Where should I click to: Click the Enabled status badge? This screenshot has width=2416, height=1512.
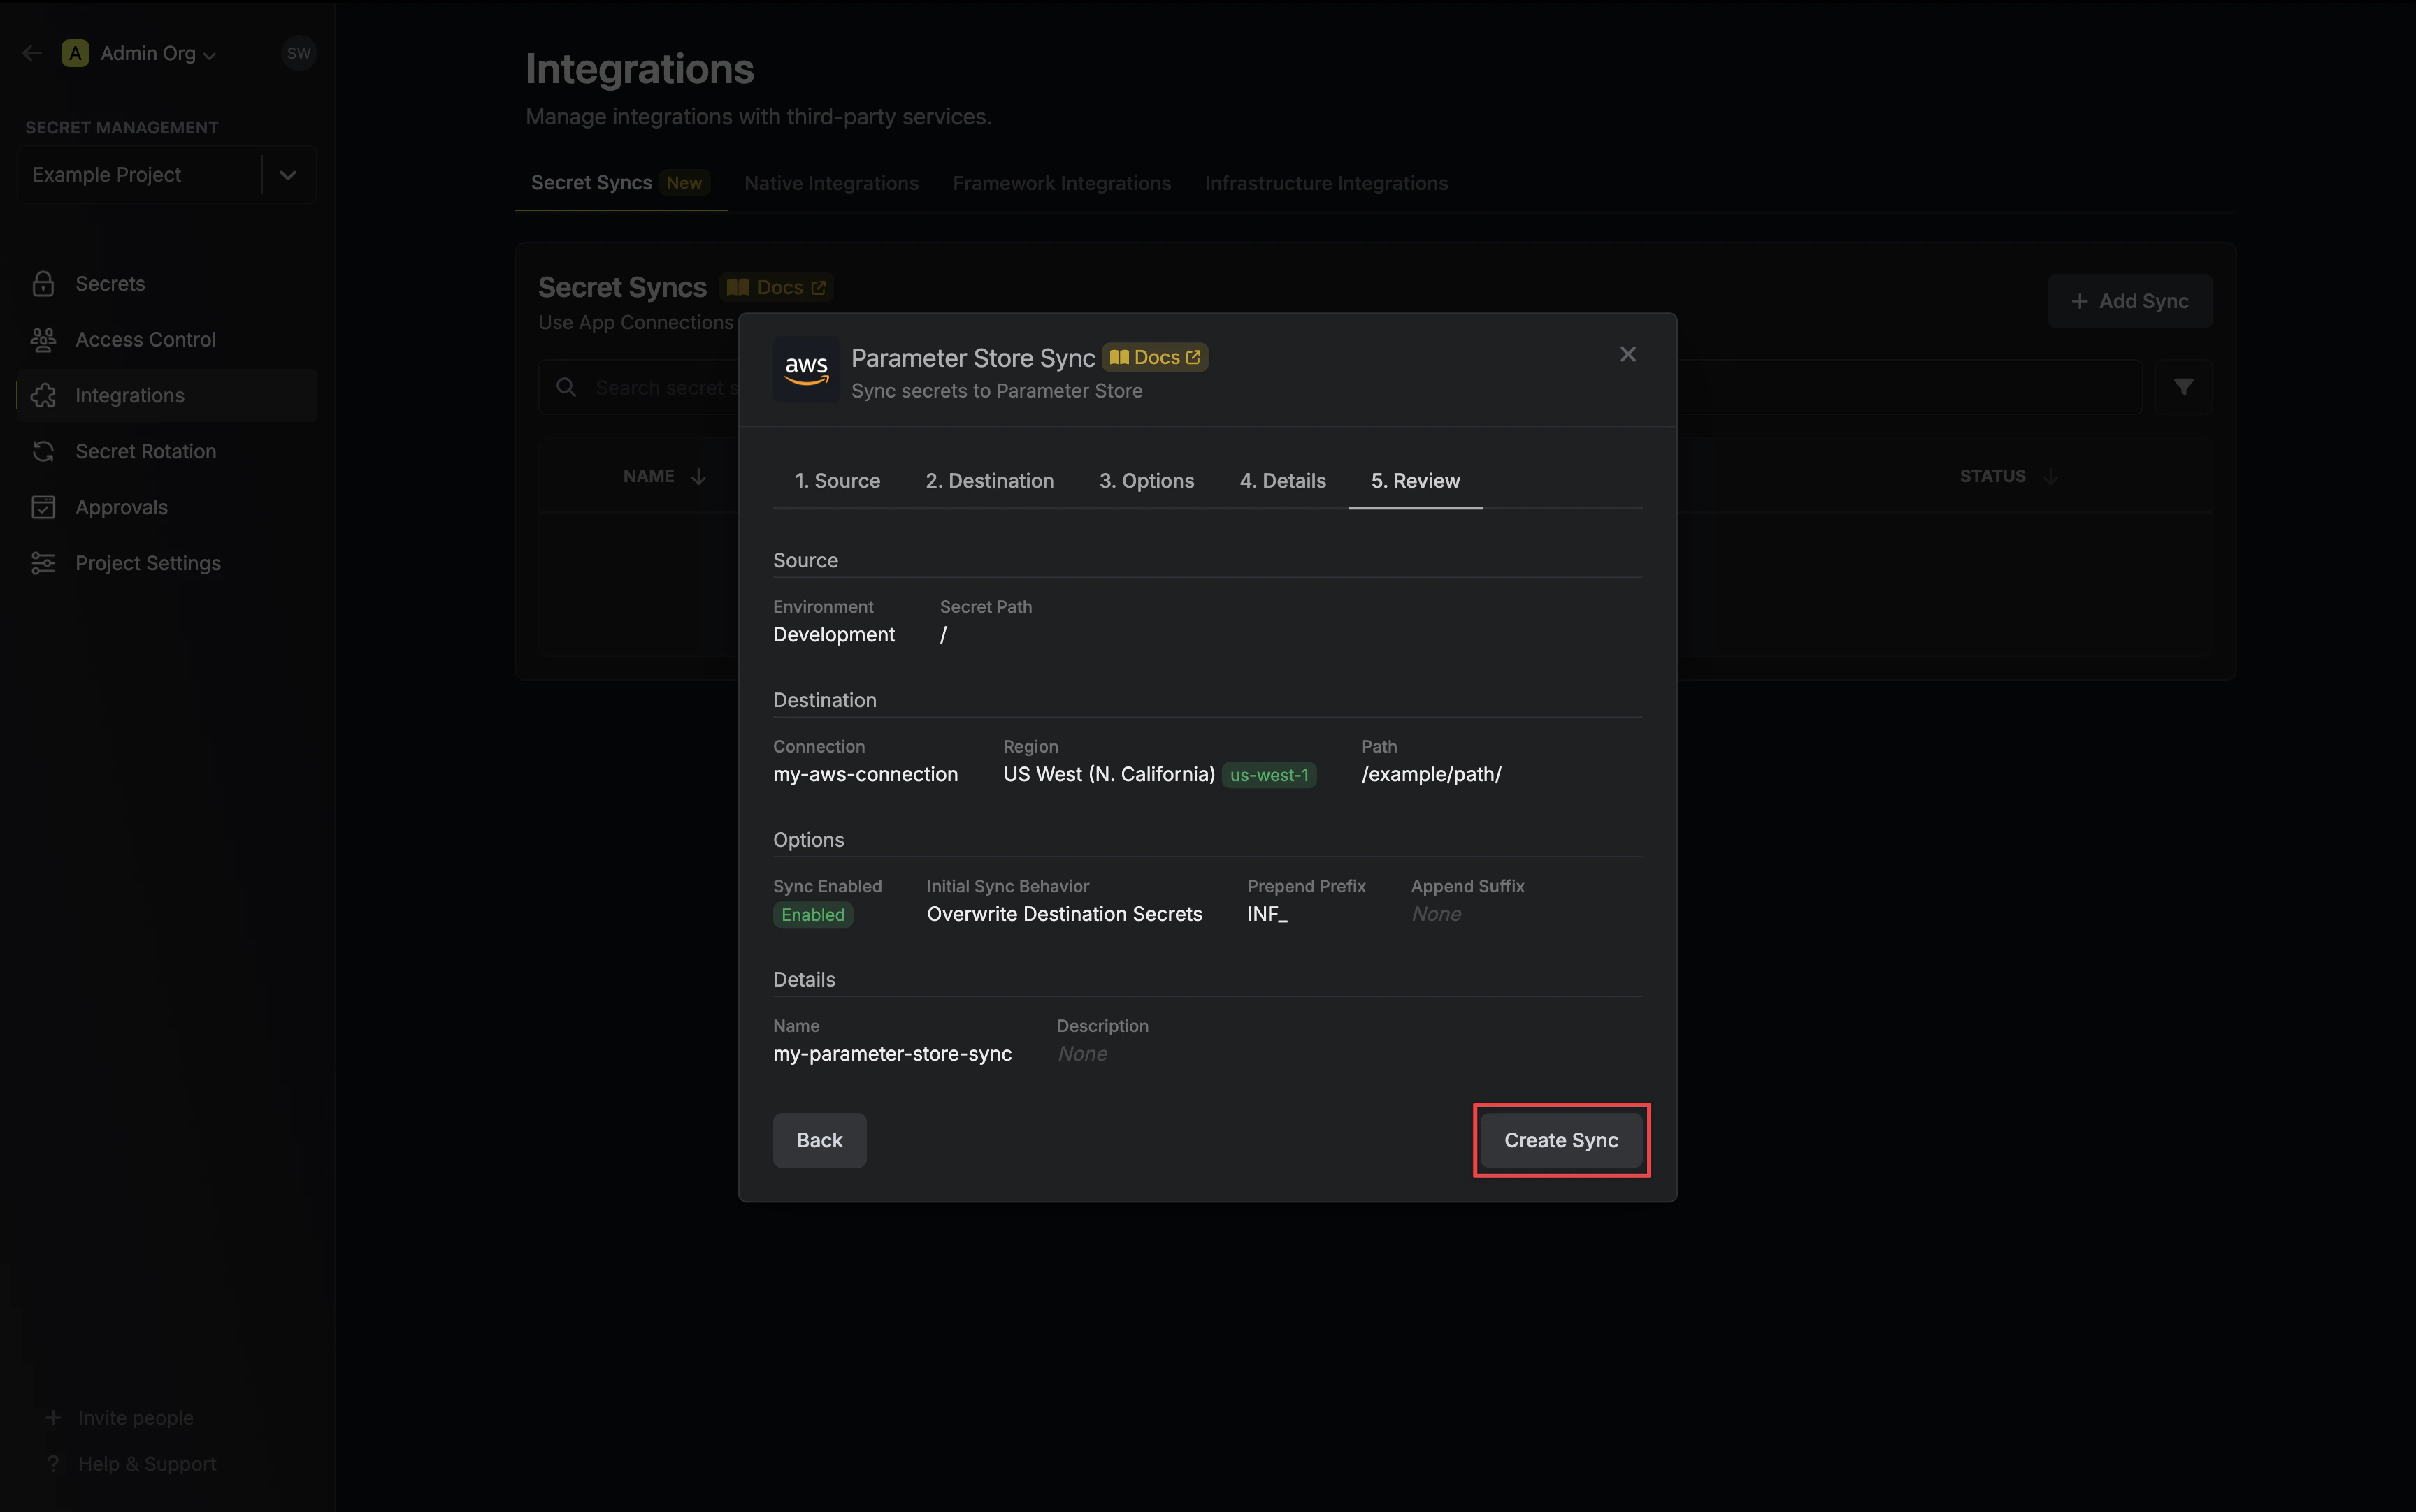(812, 915)
